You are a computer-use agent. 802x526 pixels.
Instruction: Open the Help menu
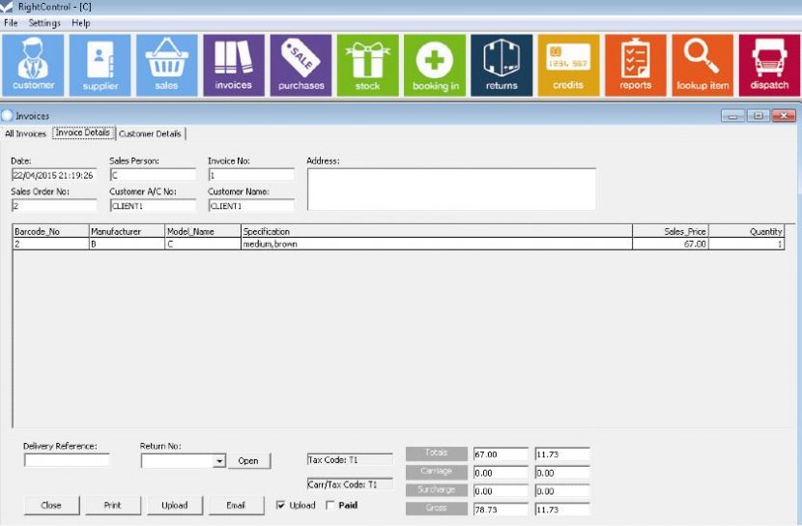tap(81, 23)
